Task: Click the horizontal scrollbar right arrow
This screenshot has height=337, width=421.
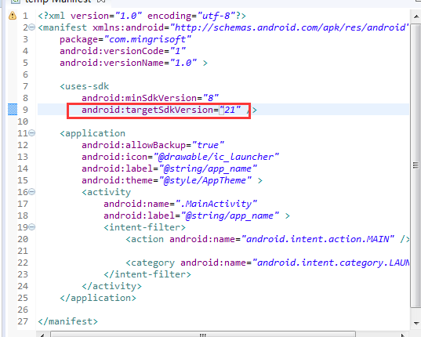Action: tap(402, 335)
